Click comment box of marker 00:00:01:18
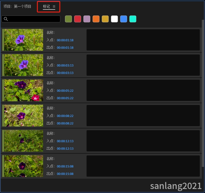 click(143, 40)
